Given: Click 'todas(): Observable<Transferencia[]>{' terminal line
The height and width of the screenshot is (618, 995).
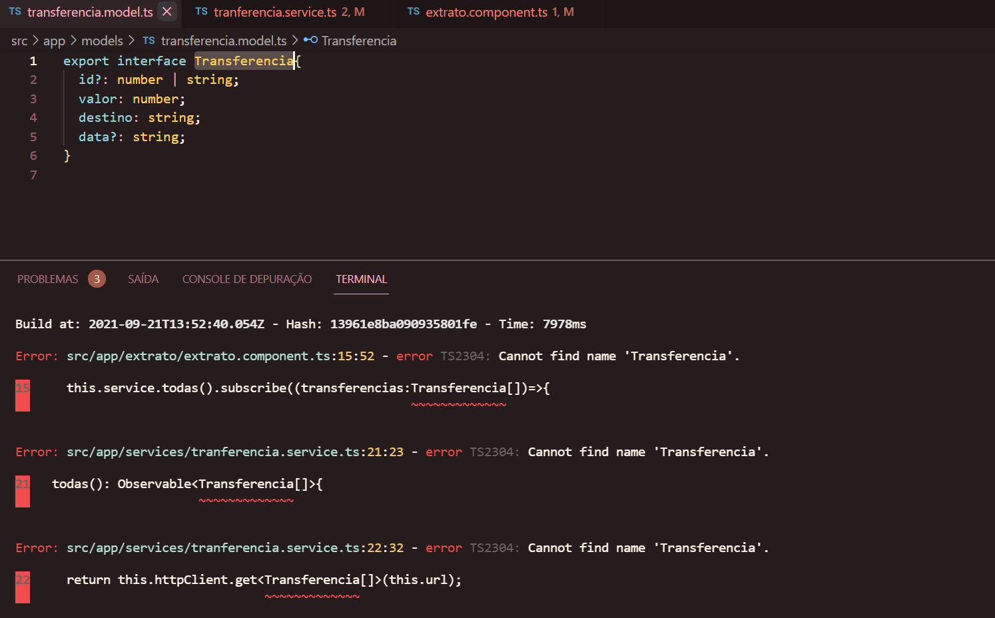Looking at the screenshot, I should tap(187, 484).
